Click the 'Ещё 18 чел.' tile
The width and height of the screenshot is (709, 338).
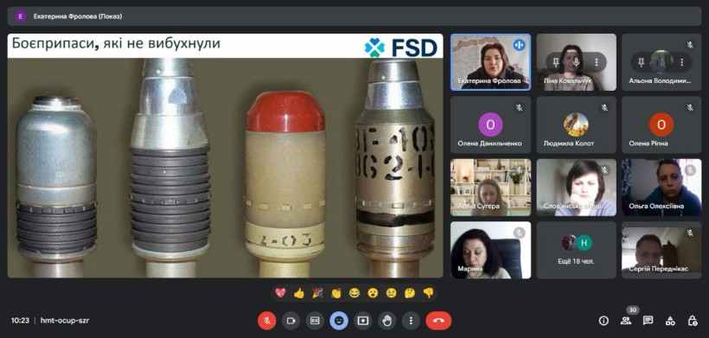576,250
